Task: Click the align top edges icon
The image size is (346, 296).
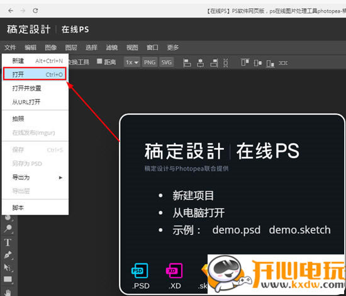Action: pos(245,62)
